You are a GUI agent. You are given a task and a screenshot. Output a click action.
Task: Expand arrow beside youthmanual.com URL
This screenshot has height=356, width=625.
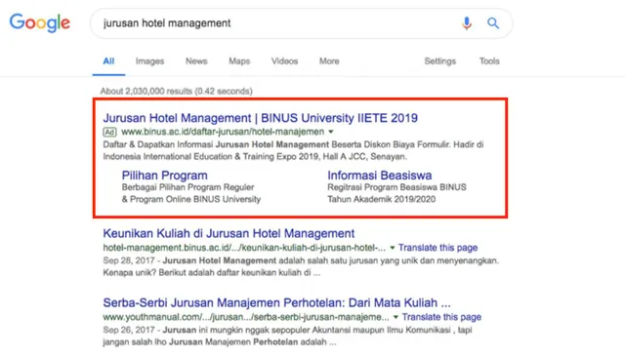pos(396,317)
